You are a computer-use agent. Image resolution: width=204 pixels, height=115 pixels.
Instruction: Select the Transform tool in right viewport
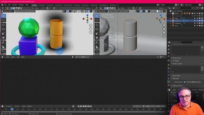(97, 38)
